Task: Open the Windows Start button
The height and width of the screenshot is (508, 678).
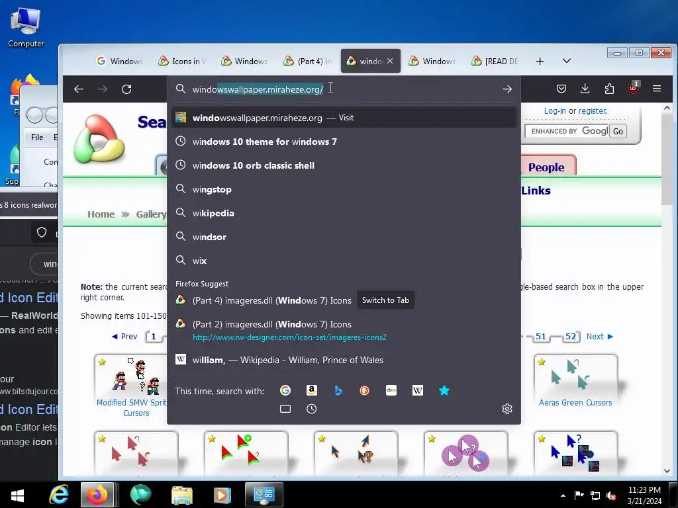Action: 17,495
